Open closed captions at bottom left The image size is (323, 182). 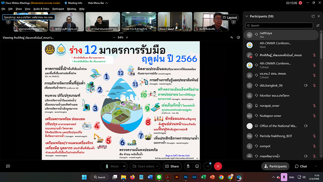(8, 166)
